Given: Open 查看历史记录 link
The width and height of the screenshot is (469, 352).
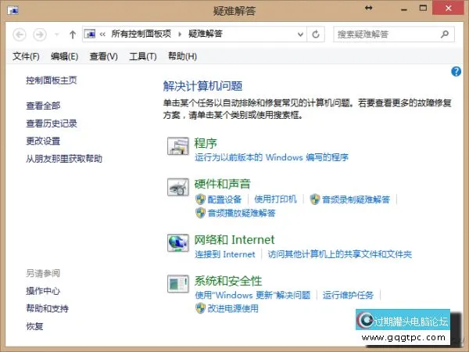Looking at the screenshot, I should pos(52,124).
